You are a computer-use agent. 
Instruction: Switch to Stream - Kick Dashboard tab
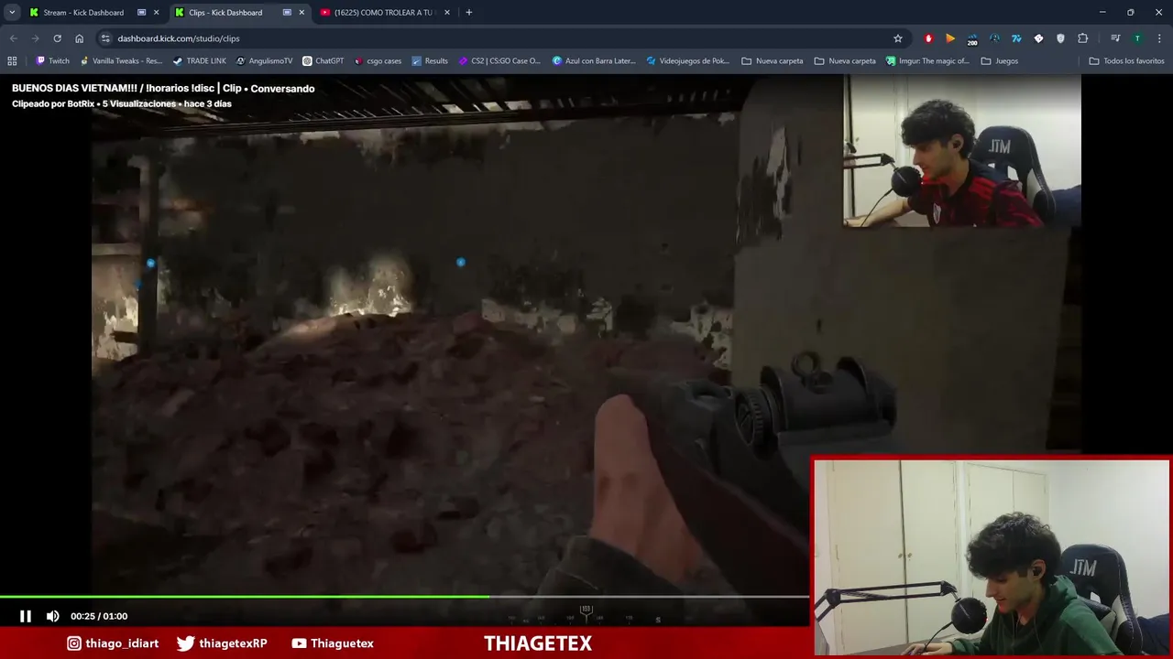[82, 13]
